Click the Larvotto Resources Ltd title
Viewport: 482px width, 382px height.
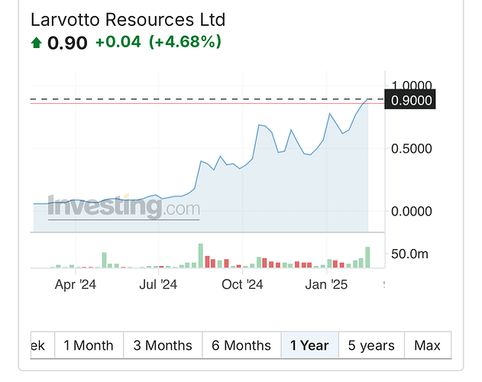[x=128, y=20]
